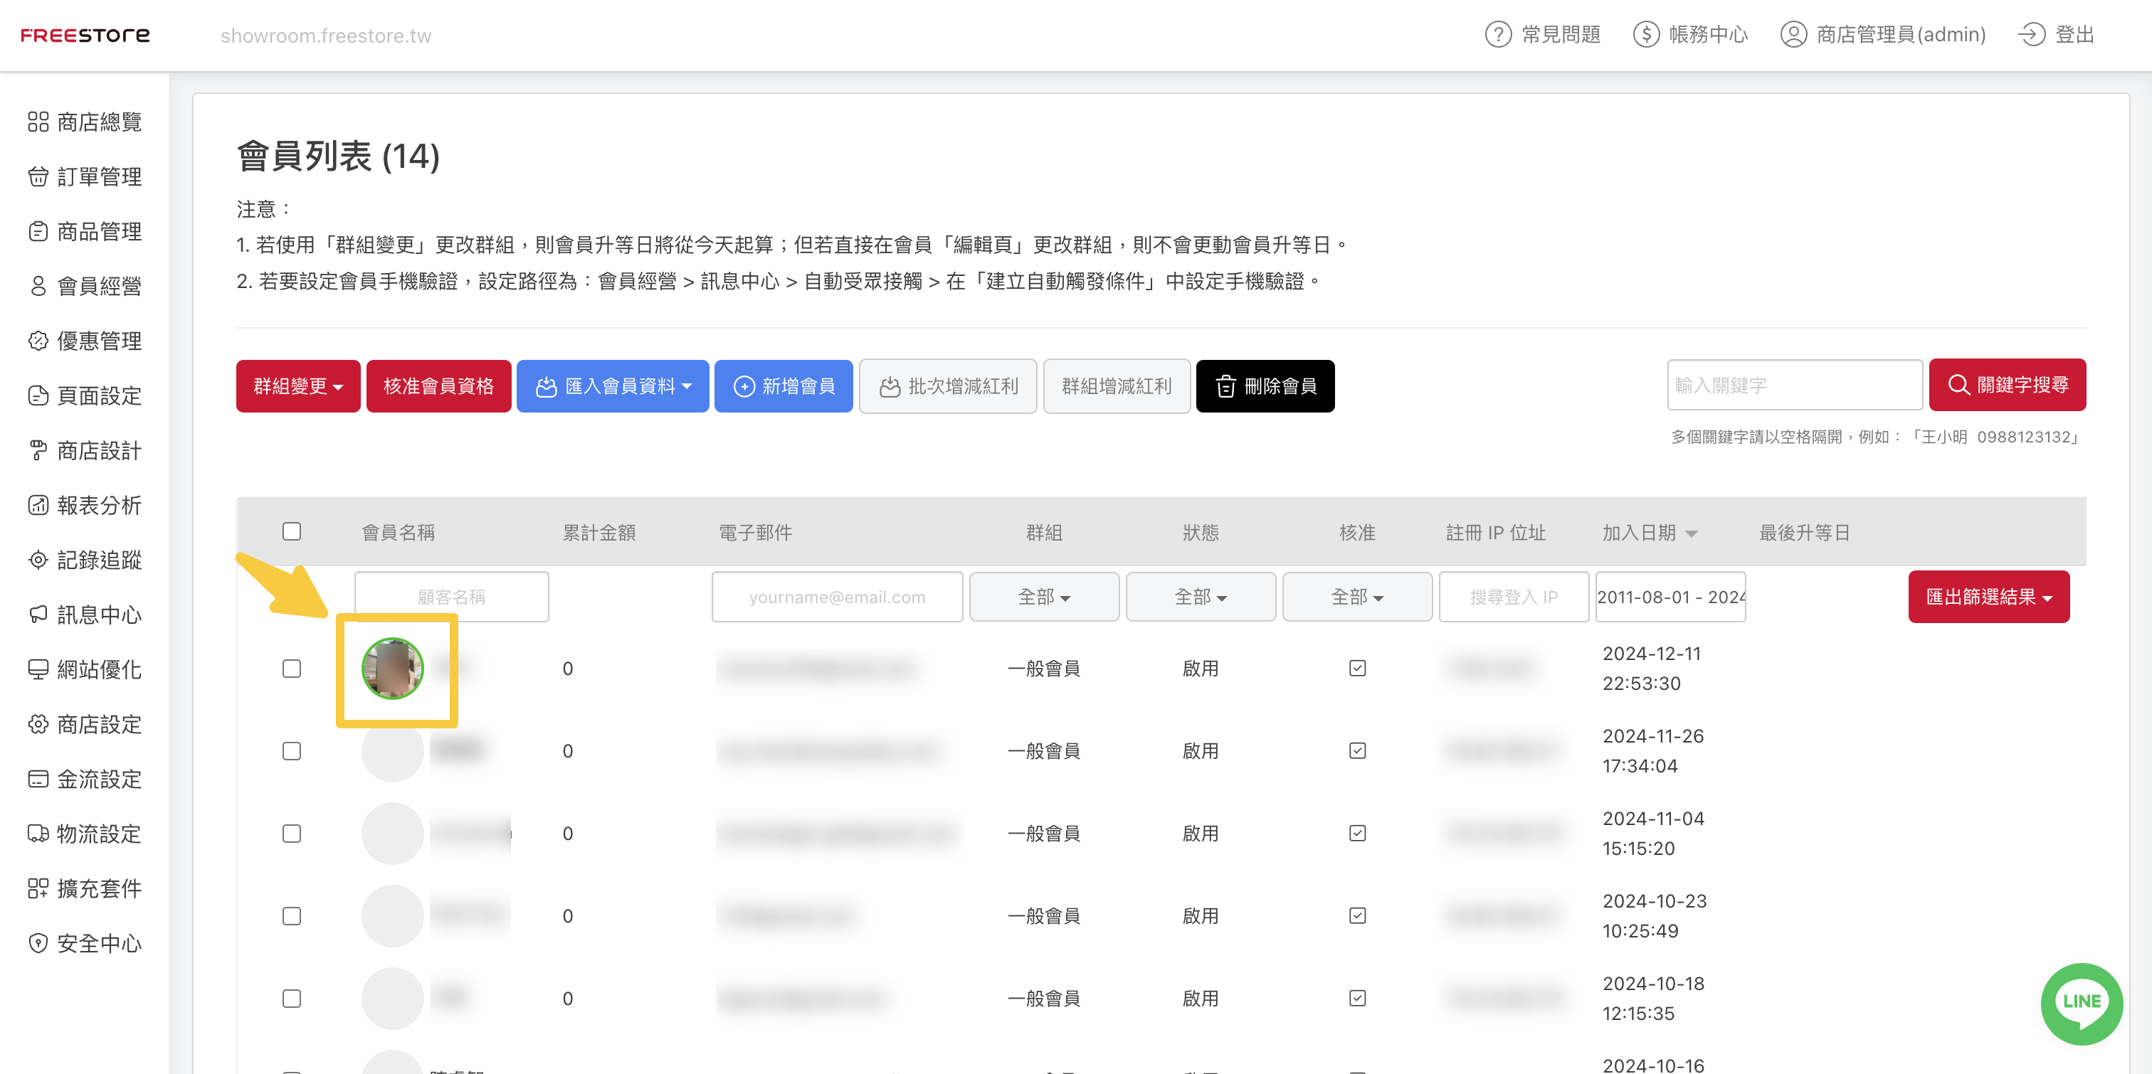Click the 批次增減紅利 button

948,387
